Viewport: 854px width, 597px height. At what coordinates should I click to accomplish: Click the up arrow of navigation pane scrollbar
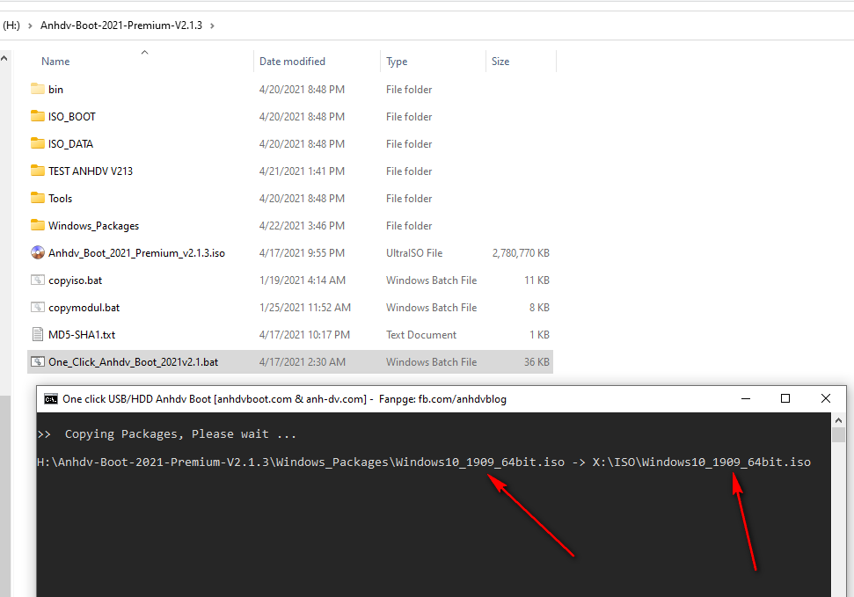pos(4,58)
